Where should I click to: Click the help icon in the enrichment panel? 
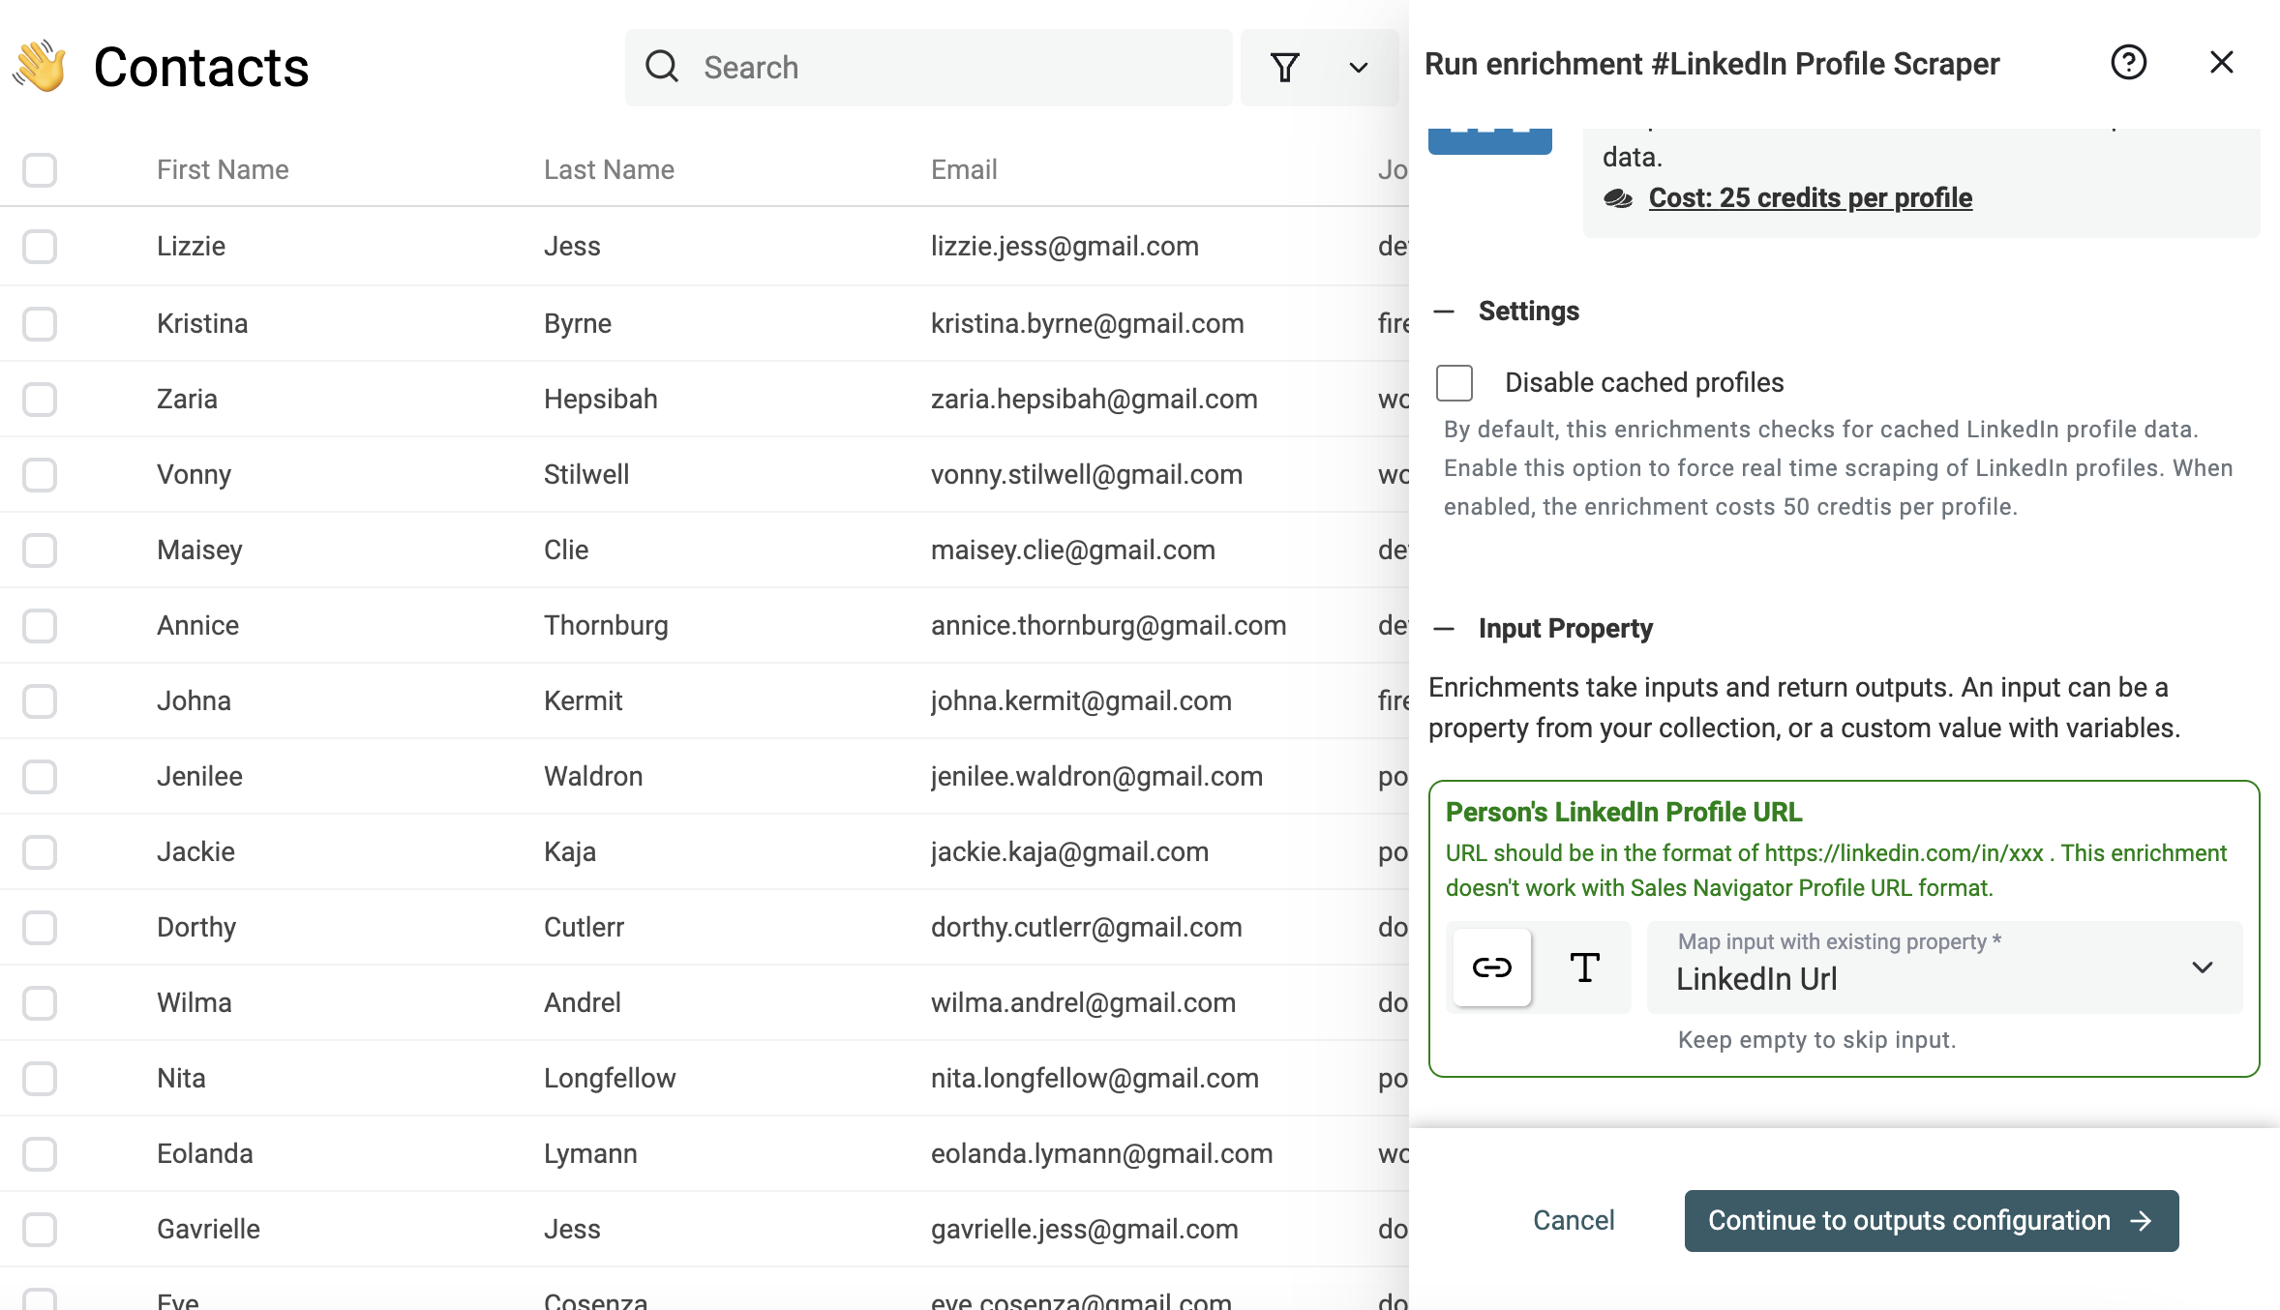tap(2128, 62)
